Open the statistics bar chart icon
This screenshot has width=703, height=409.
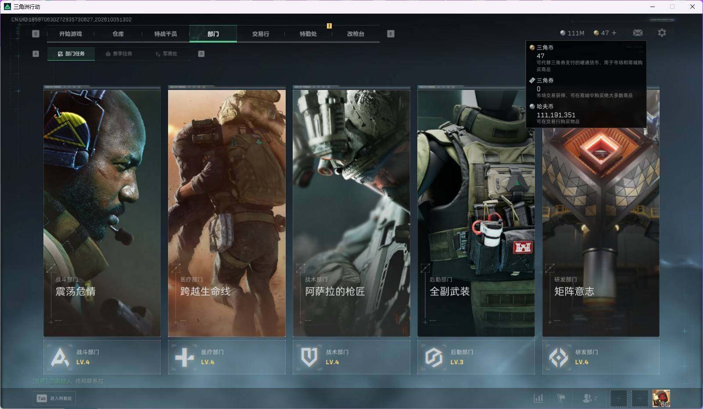click(538, 398)
